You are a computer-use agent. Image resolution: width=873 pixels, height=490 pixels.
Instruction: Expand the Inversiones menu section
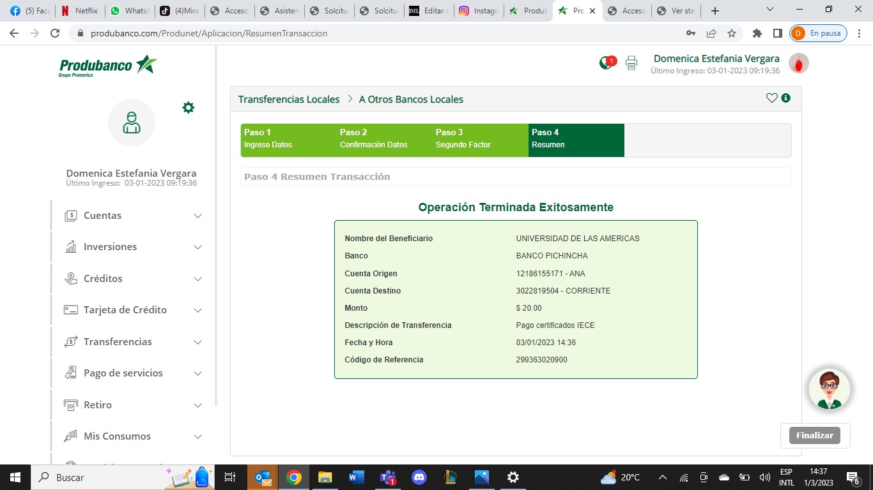tap(133, 247)
